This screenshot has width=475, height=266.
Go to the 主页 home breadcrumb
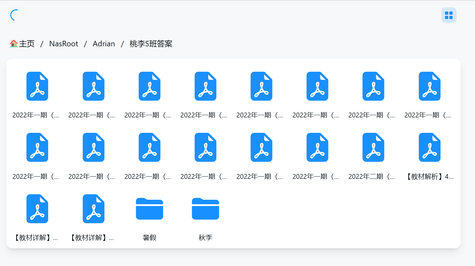(22, 44)
